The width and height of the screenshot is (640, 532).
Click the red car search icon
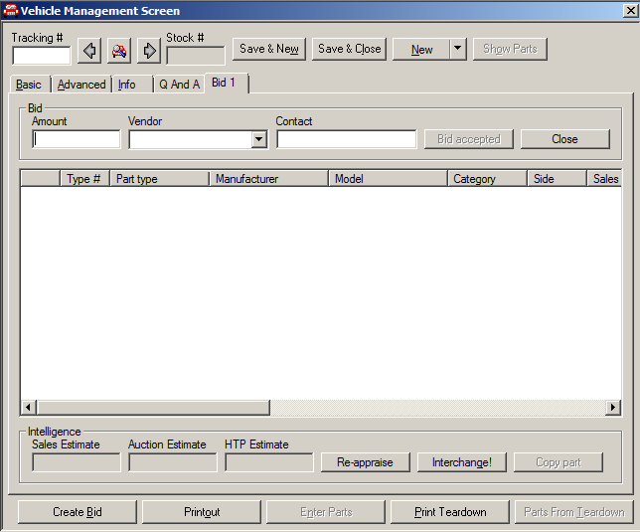[x=119, y=50]
